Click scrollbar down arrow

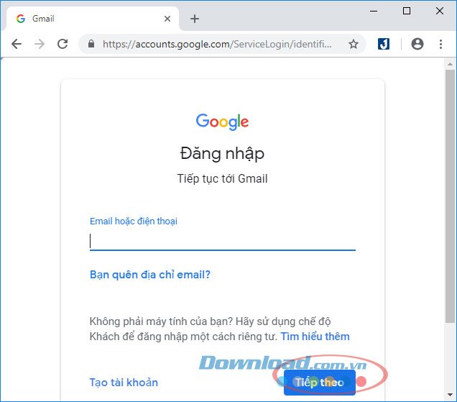coord(450,395)
